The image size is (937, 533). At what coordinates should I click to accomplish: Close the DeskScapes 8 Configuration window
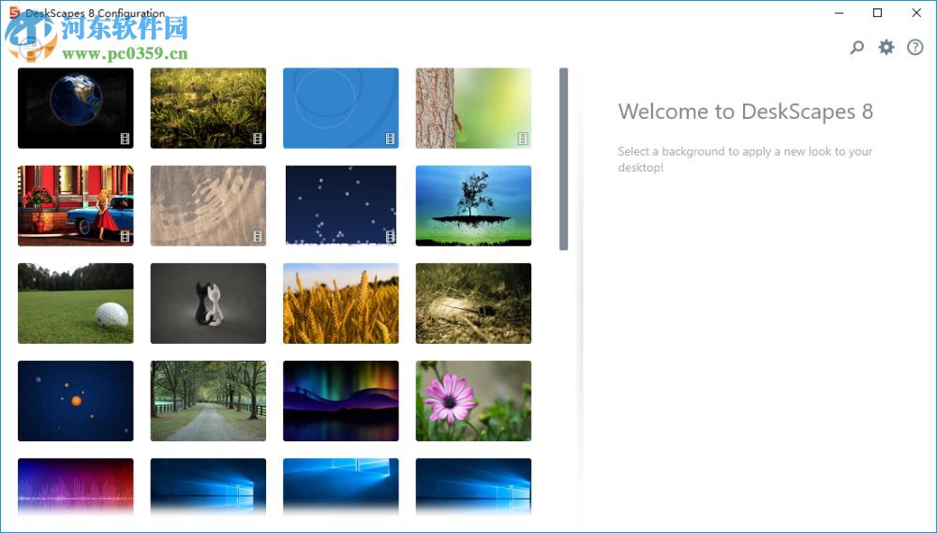tap(916, 12)
